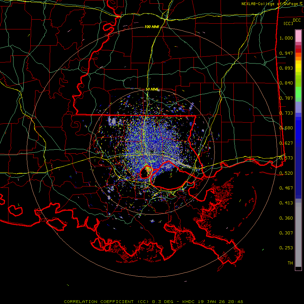
Task: Click the 0.627 scale value
Action: coord(286,143)
